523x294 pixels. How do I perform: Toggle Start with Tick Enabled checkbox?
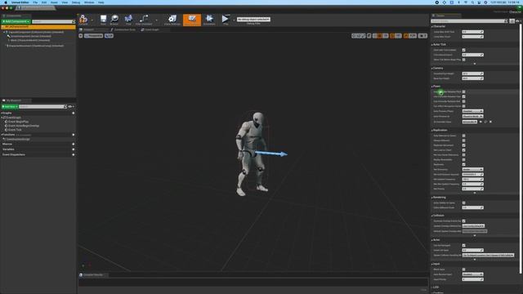tap(463, 50)
